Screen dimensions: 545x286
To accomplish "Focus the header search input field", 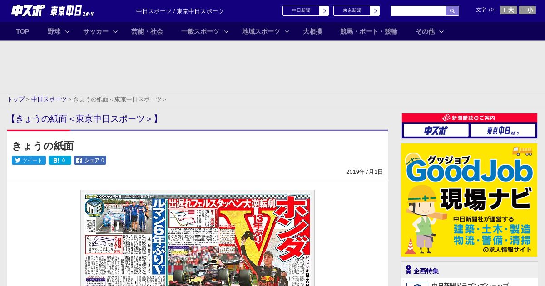I will tap(418, 11).
